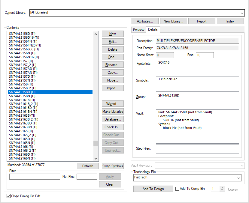Click the Attributes button
249x203 pixels.
coord(145,21)
